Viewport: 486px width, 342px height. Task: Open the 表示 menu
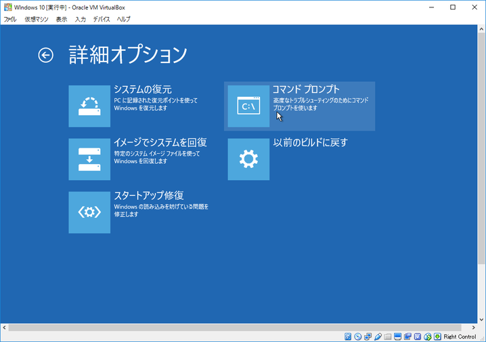pyautogui.click(x=62, y=19)
